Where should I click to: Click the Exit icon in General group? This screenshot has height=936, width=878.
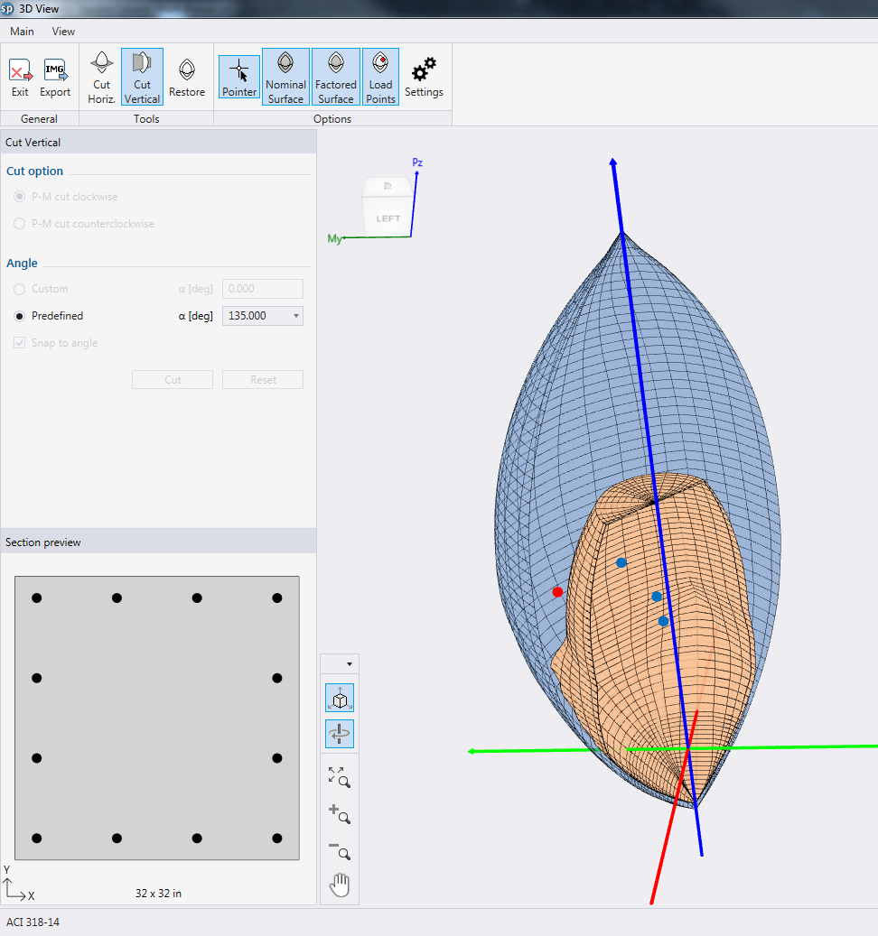(x=20, y=78)
